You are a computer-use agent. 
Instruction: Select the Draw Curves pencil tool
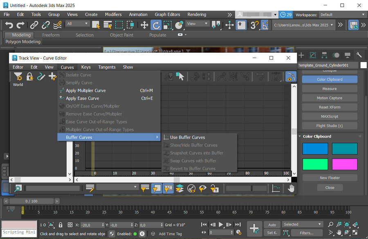point(41,77)
